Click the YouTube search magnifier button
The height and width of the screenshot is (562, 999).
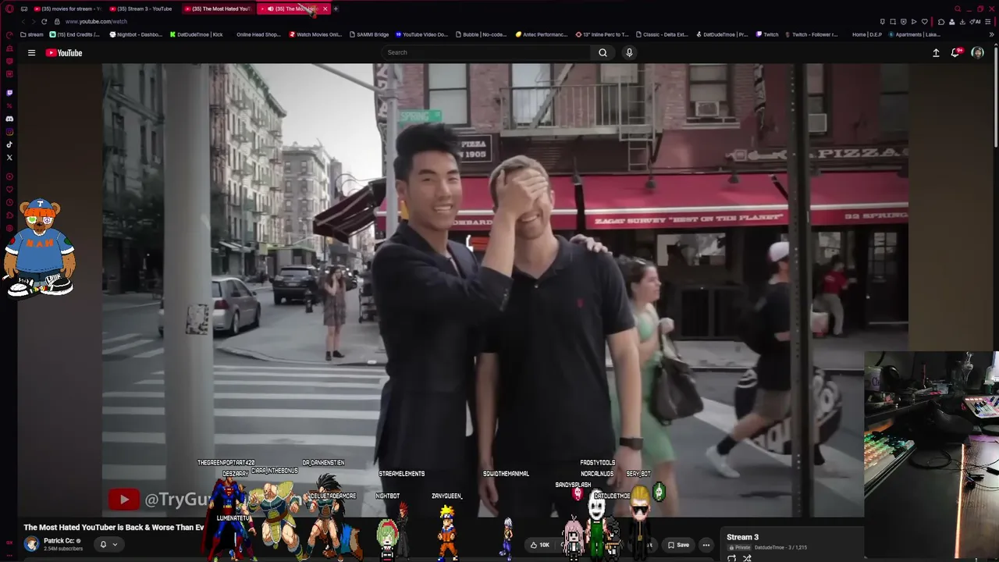point(603,52)
